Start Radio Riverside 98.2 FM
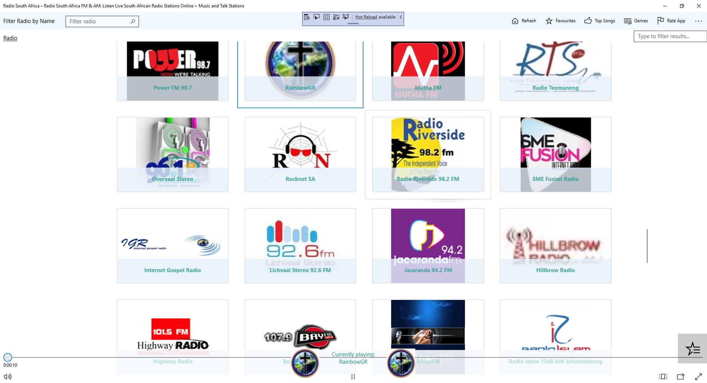The image size is (707, 383). pyautogui.click(x=428, y=155)
